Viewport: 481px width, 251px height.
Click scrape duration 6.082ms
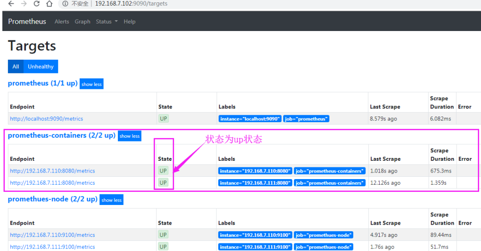[x=440, y=118]
